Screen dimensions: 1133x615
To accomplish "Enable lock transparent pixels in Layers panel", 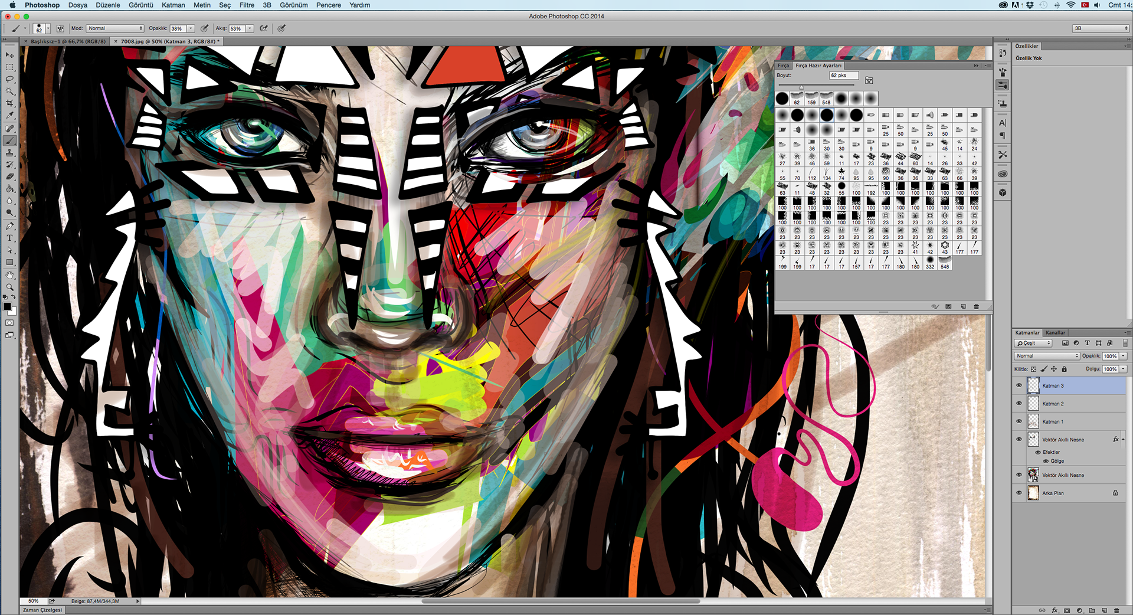I will (x=1033, y=369).
